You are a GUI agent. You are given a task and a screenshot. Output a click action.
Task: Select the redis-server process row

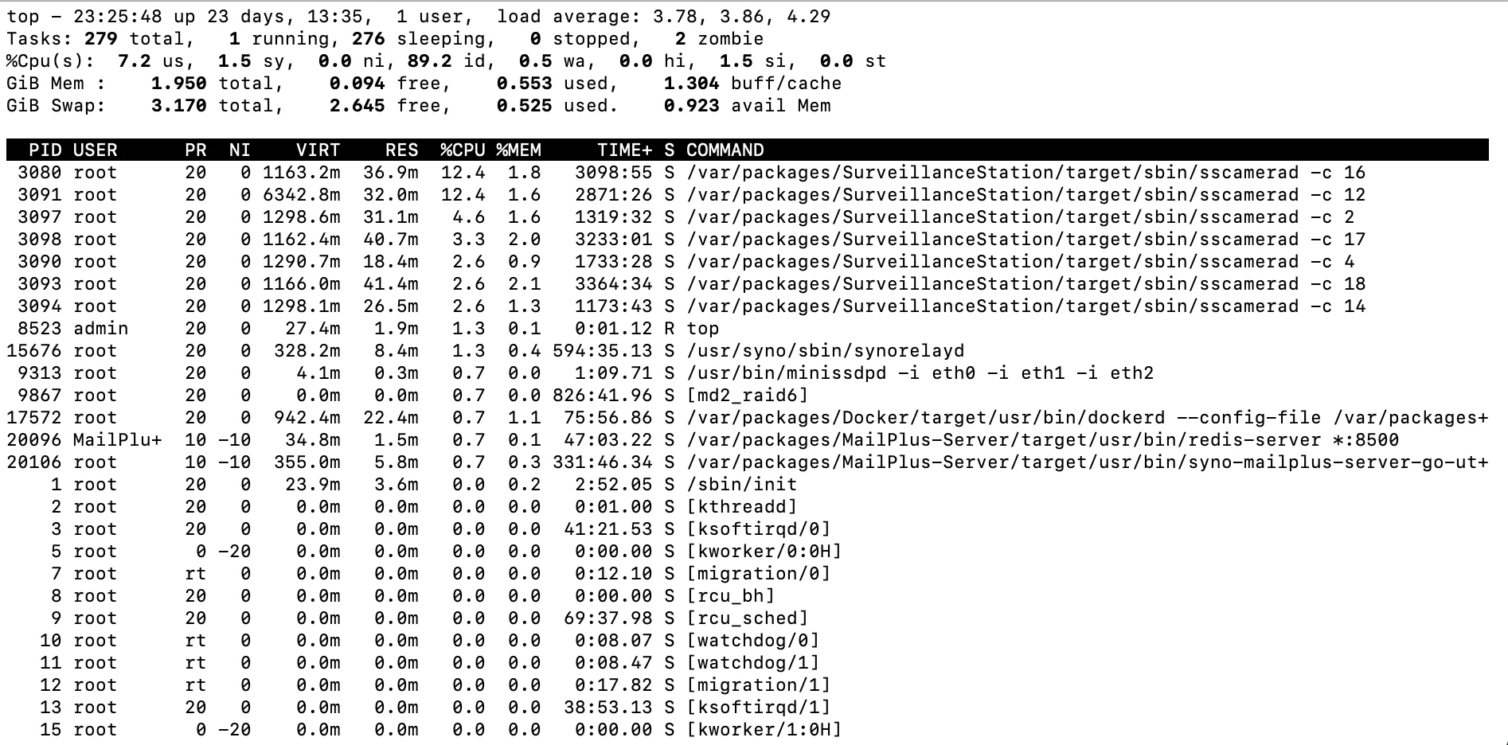(x=748, y=440)
